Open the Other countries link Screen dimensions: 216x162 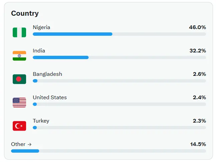21,144
